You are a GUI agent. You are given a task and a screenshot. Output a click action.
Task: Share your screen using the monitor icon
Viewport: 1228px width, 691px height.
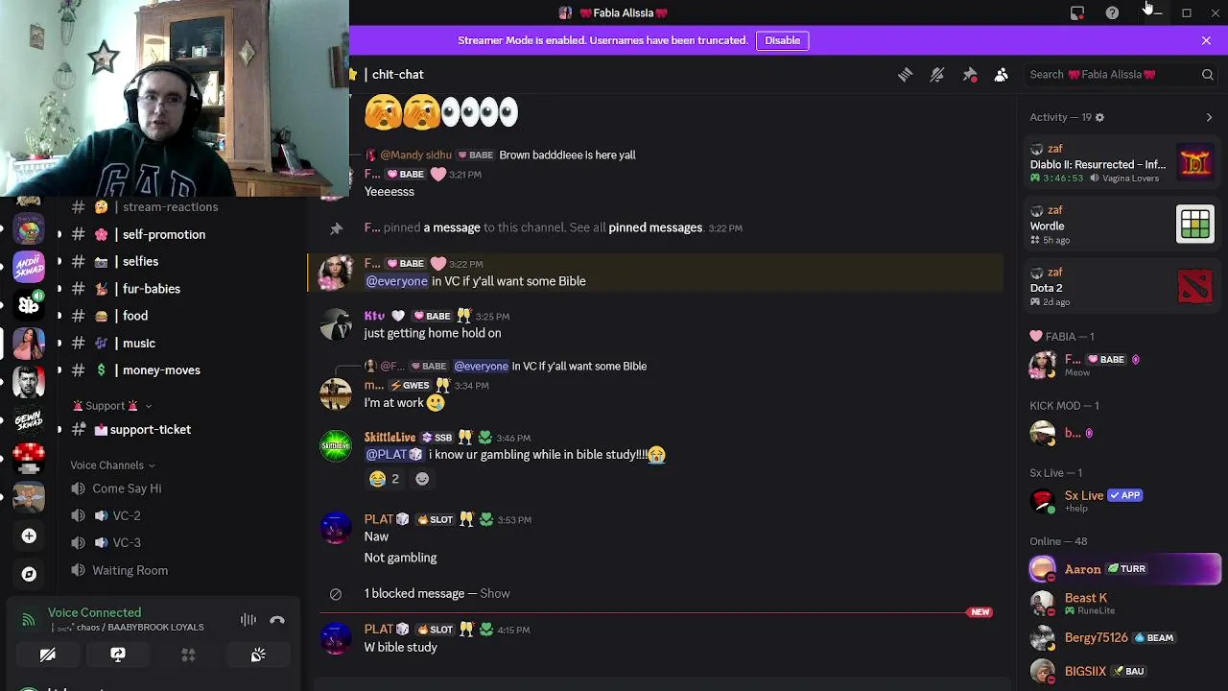(x=118, y=655)
